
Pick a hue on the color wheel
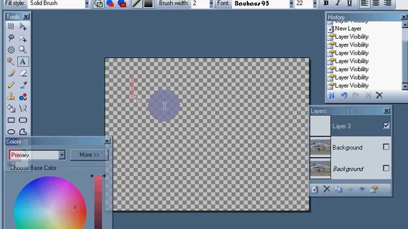(50, 203)
